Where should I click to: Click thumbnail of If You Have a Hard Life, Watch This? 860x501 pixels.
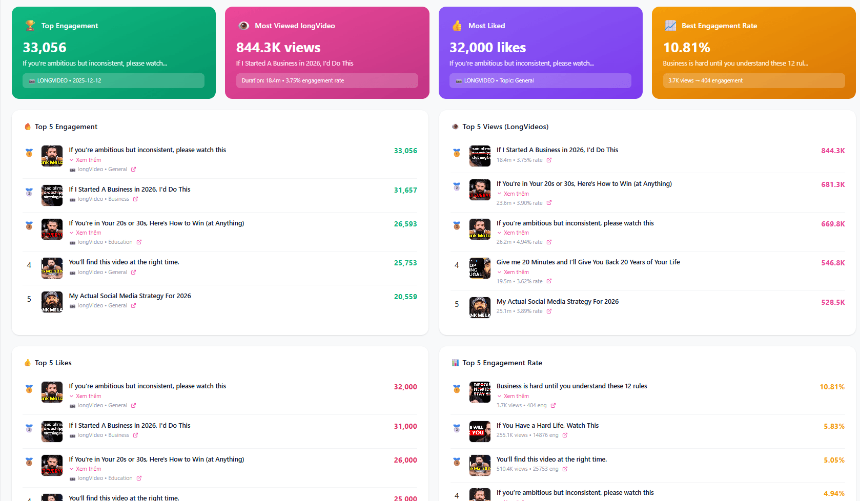point(480,431)
